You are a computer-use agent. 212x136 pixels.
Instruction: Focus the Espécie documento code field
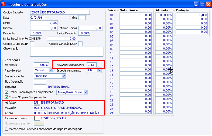tap(37, 118)
